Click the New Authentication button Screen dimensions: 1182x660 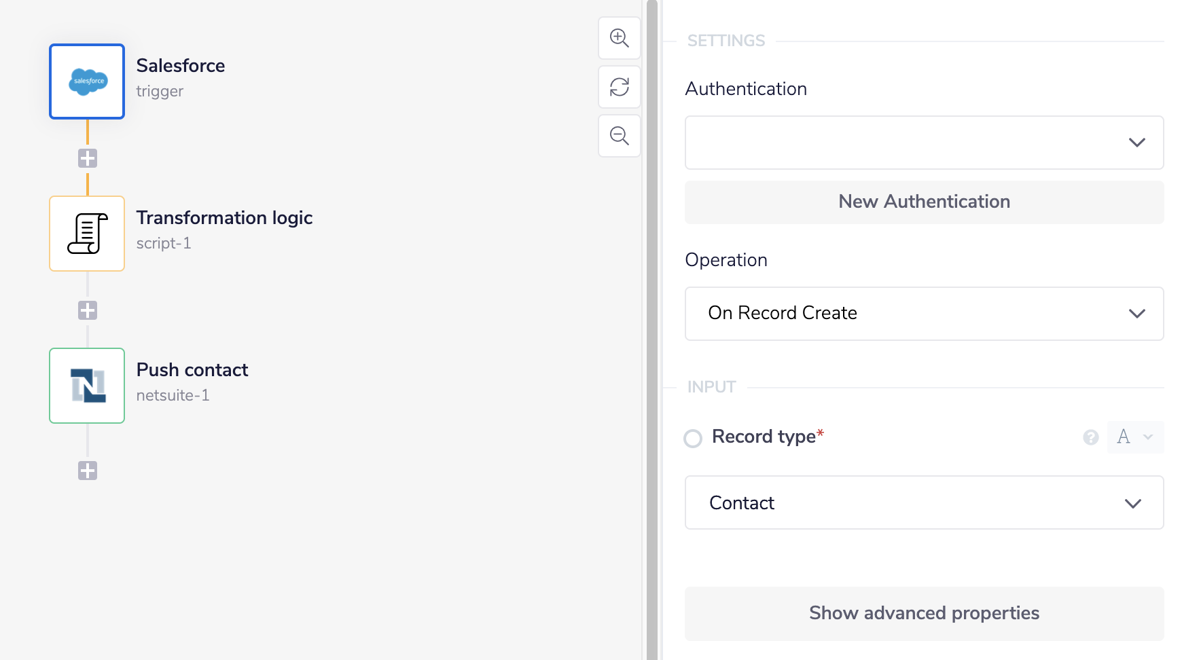click(x=923, y=202)
